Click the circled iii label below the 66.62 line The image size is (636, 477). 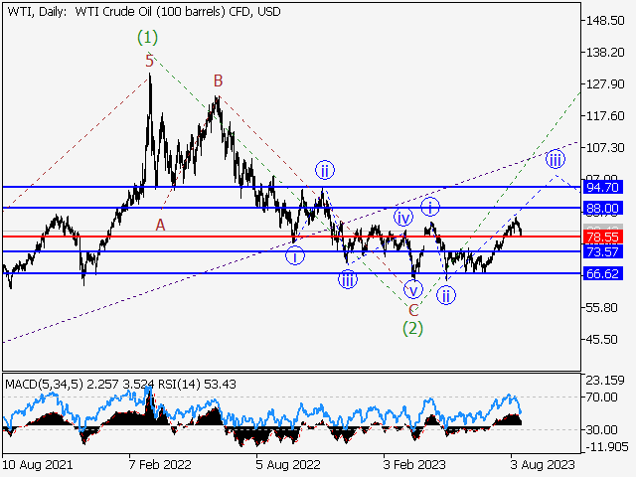(x=348, y=279)
